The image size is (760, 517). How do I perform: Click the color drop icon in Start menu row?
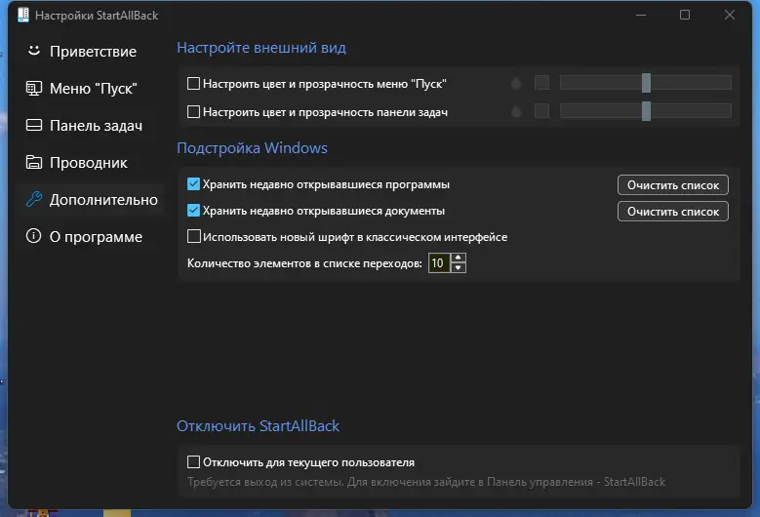pos(516,83)
